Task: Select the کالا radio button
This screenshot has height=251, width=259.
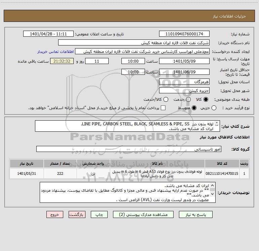Action: (206, 99)
